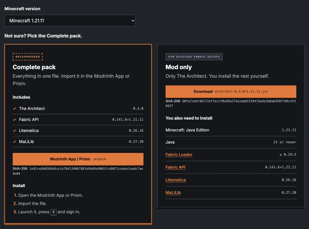Click the 'Includes' heading
Screen dimensions: 309x229
click(21, 97)
